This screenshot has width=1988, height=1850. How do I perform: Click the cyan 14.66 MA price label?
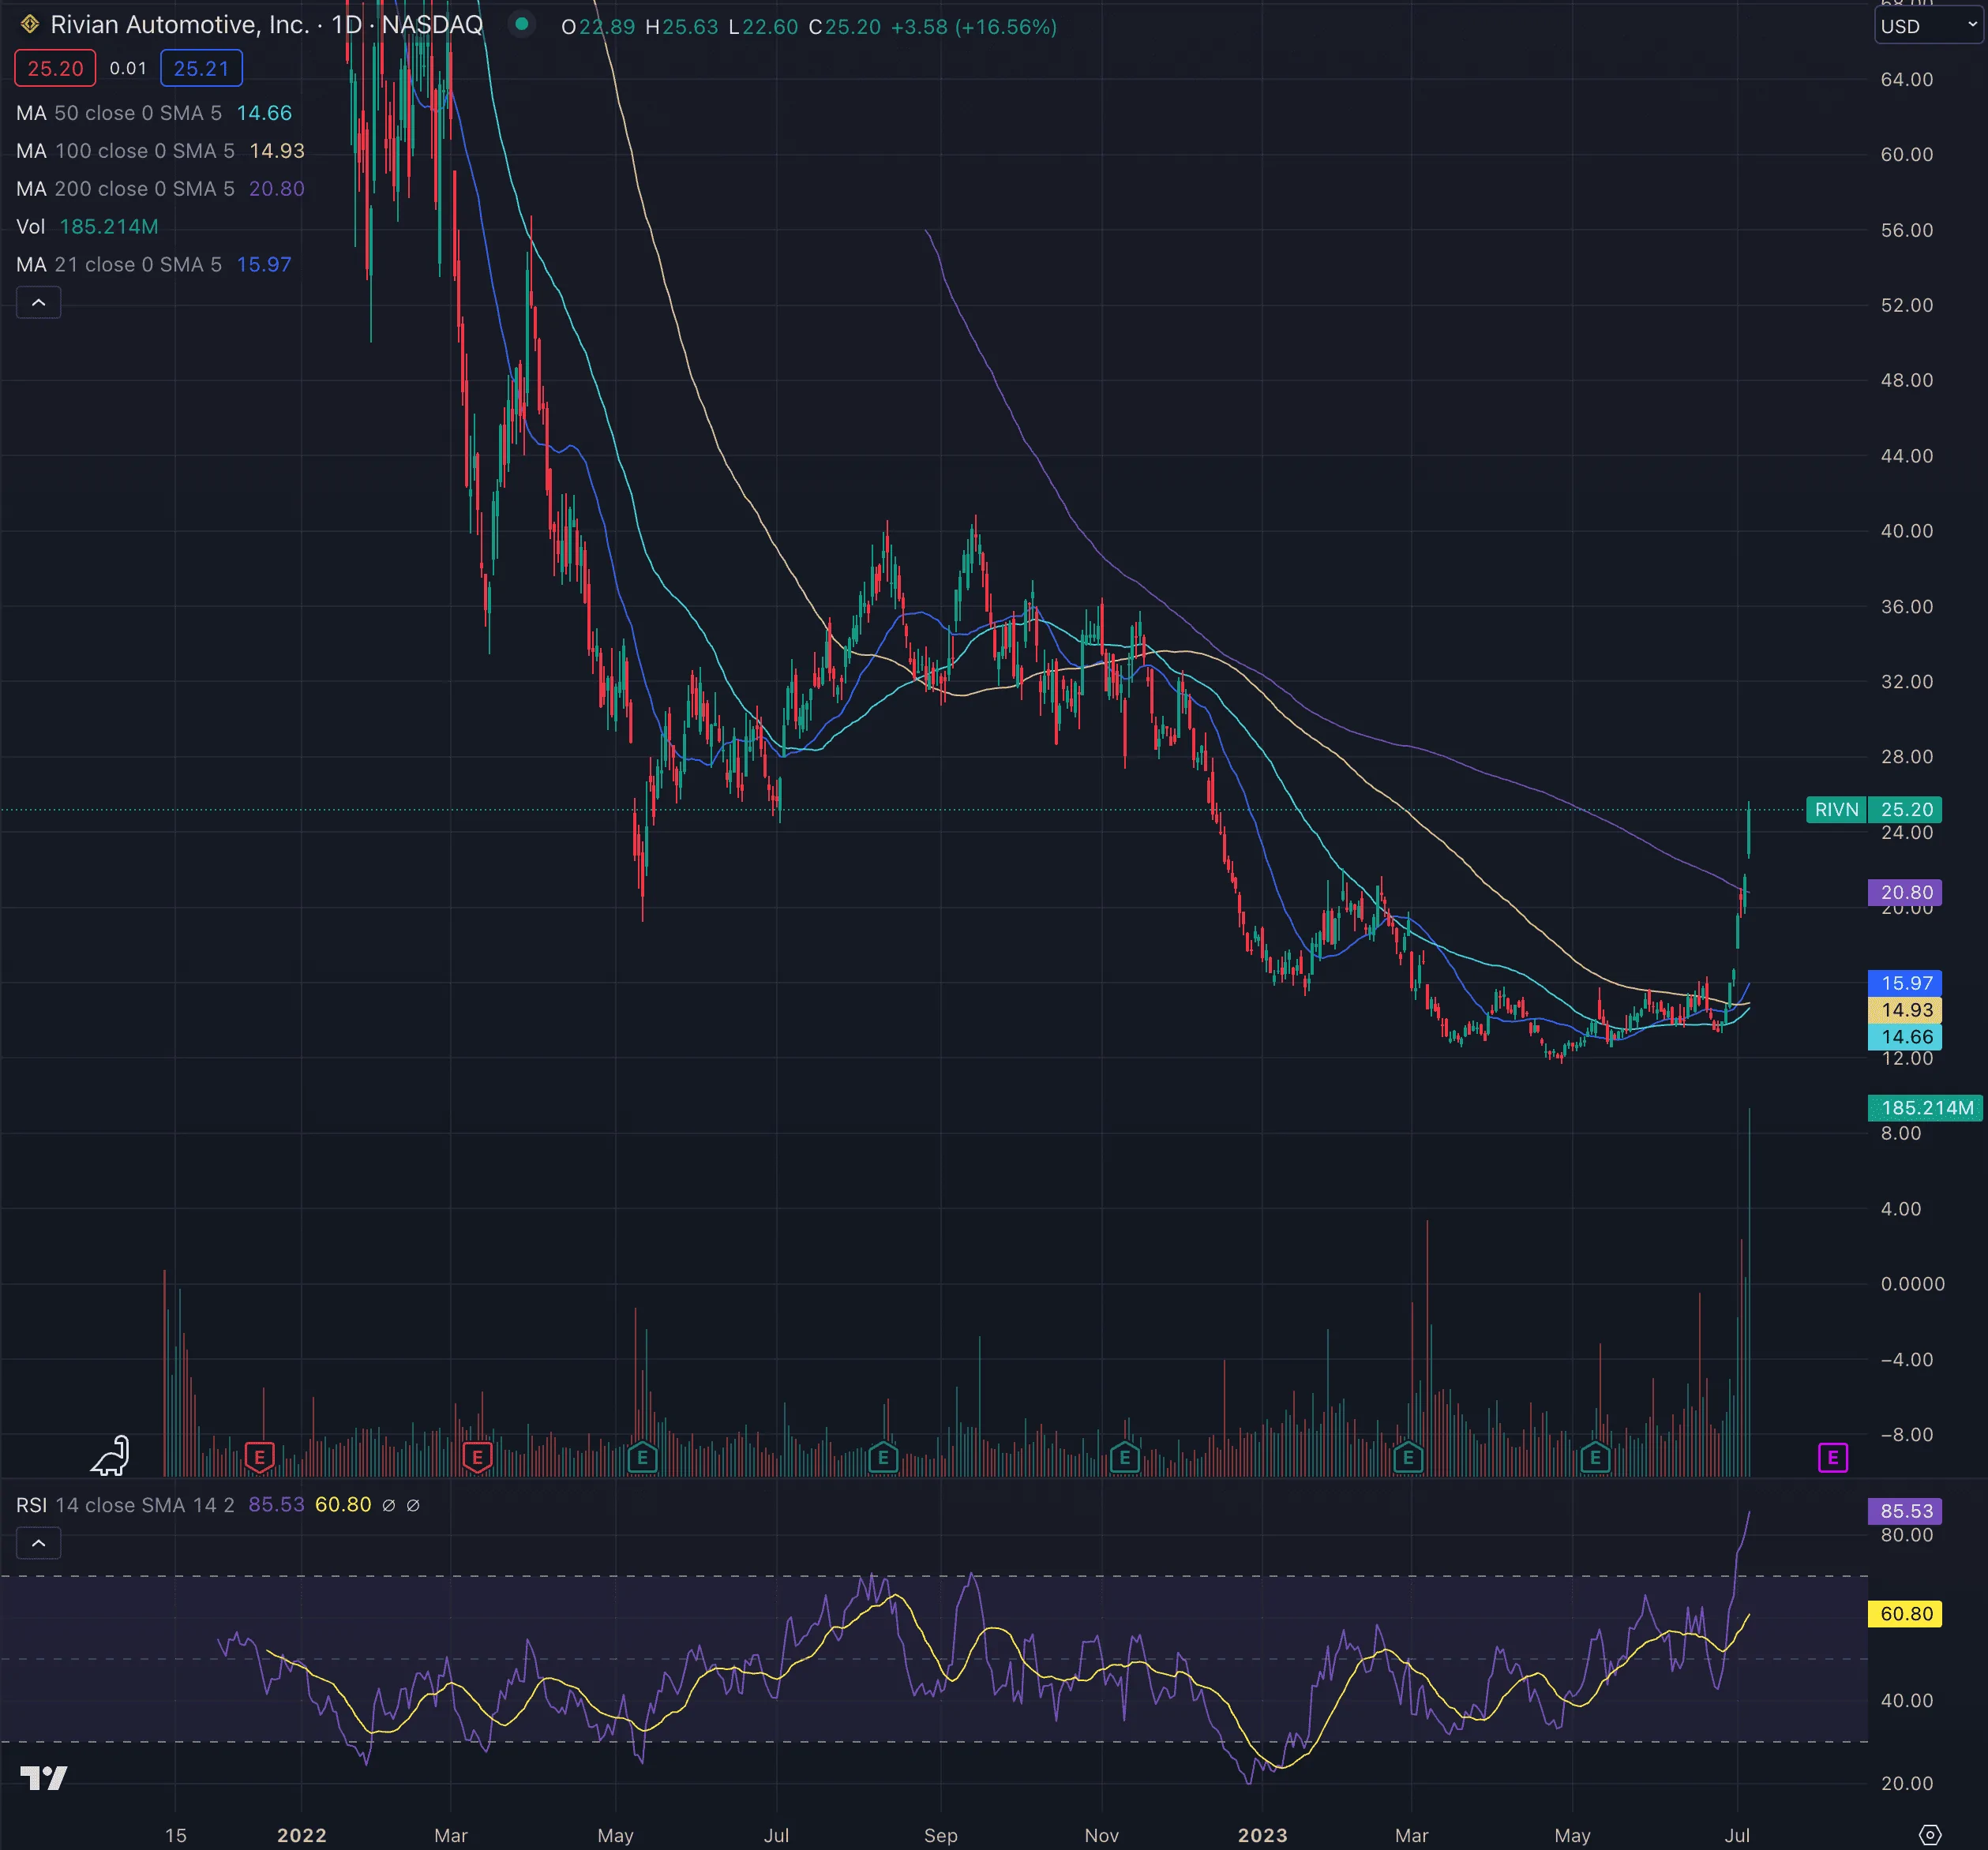1905,1036
